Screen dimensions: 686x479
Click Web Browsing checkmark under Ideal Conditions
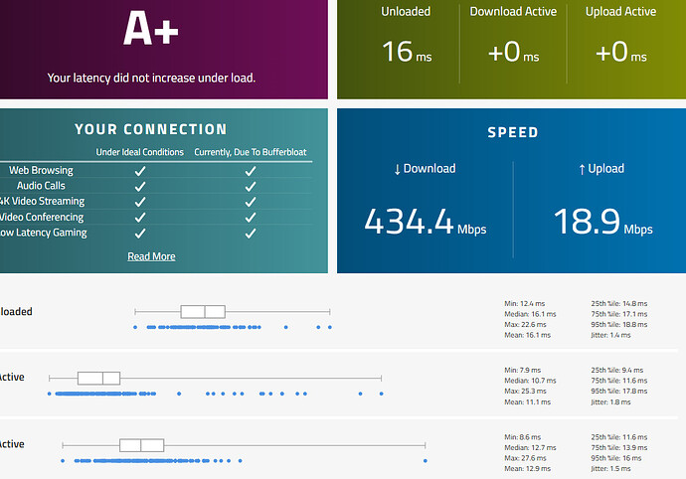(x=140, y=171)
